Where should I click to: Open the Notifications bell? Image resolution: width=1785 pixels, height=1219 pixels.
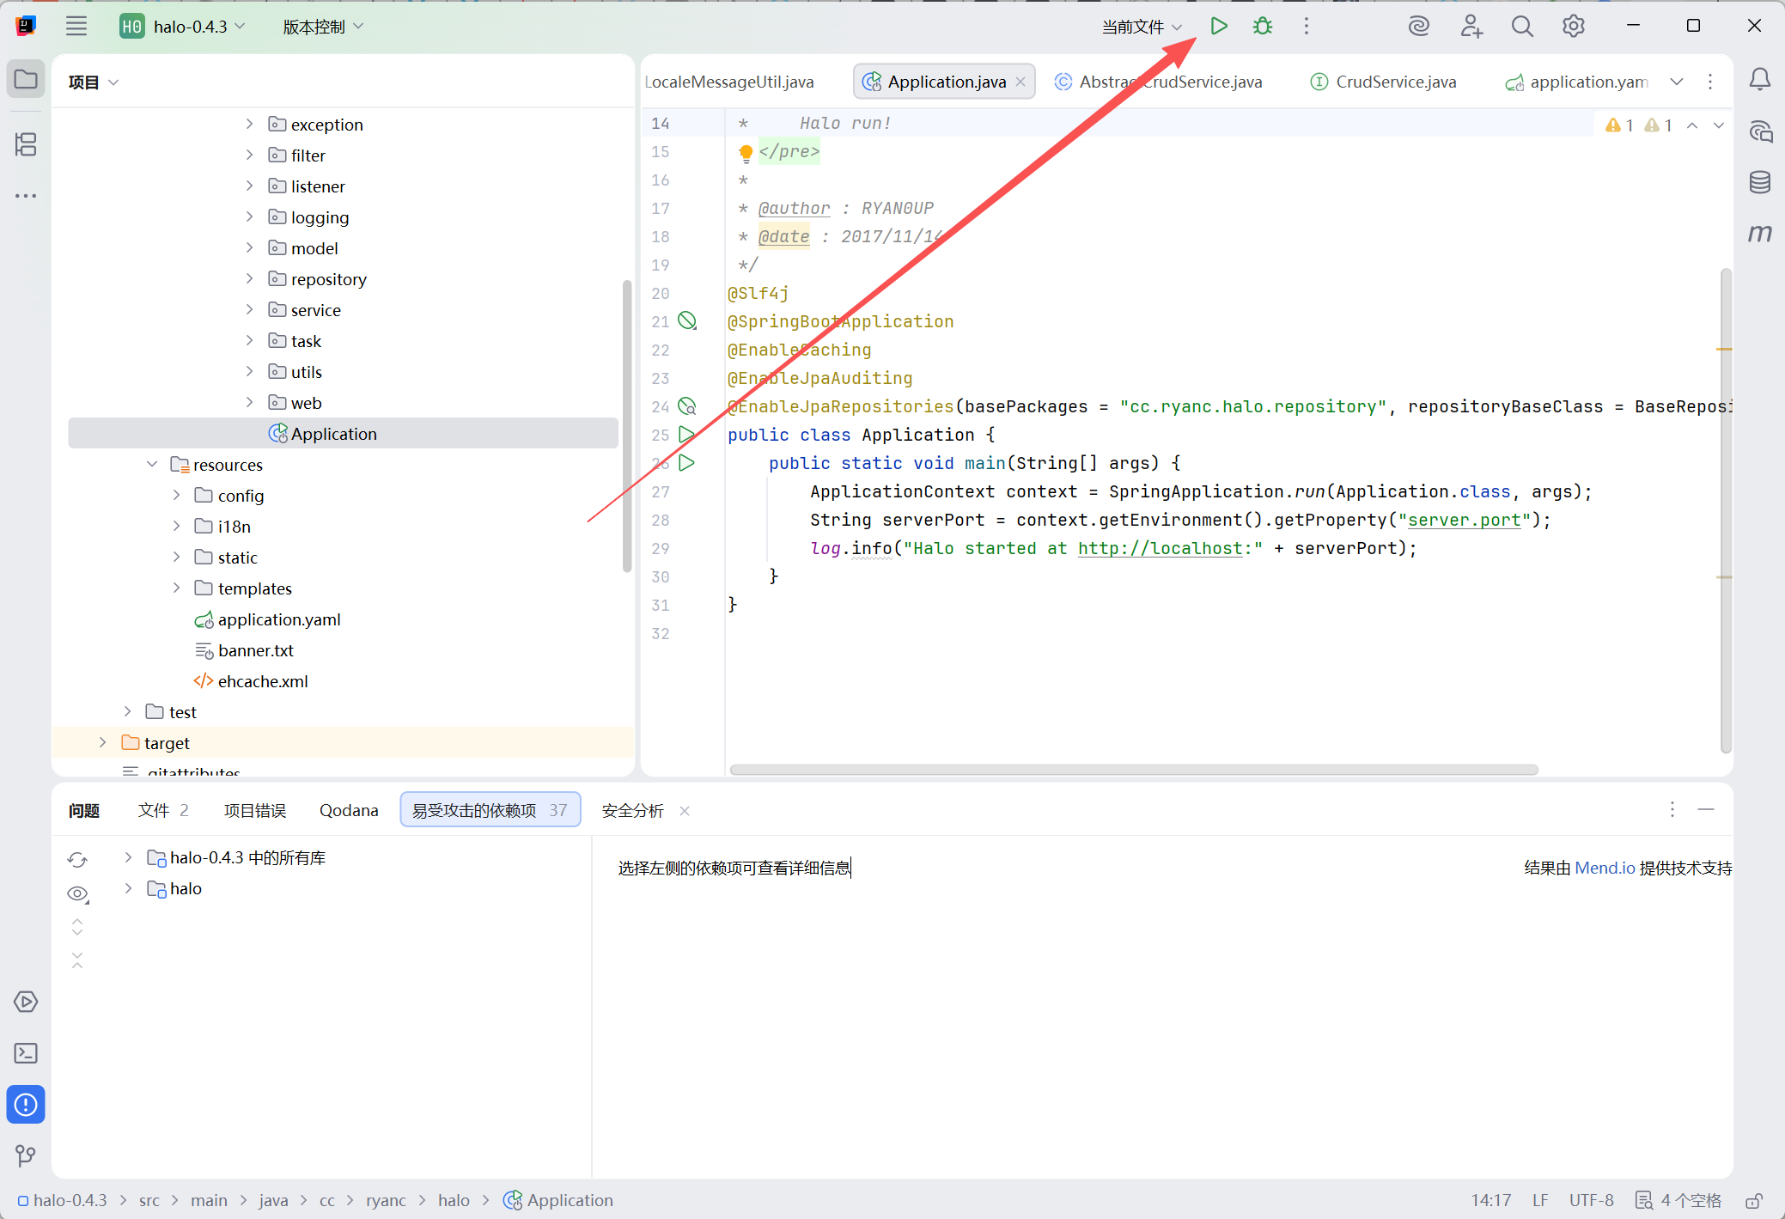point(1759,80)
